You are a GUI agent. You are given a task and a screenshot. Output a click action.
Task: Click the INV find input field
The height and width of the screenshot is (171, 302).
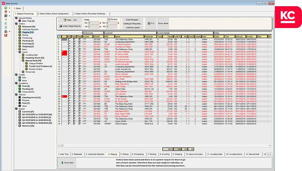tap(112, 23)
